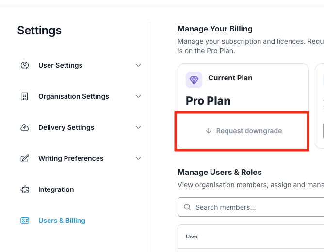Open the Integration settings page

pos(56,189)
